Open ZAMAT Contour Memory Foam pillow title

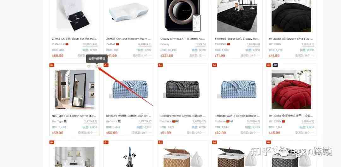(x=129, y=39)
